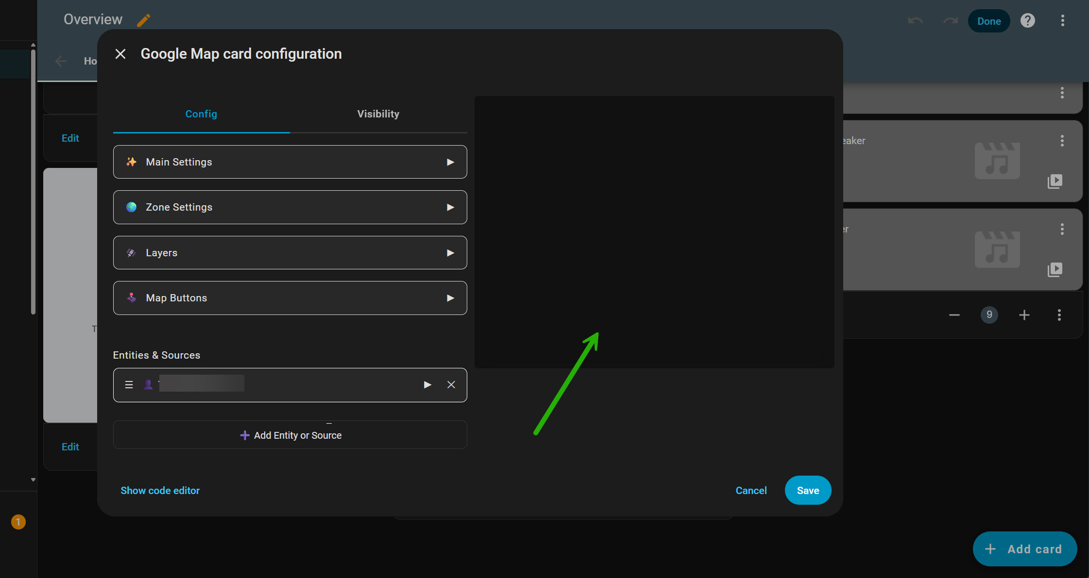
Task: Click Add Entity or Source button
Action: 290,435
